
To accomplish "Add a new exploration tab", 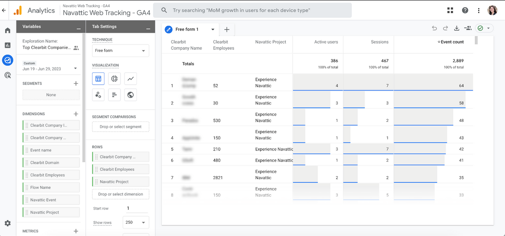I will pos(227,29).
